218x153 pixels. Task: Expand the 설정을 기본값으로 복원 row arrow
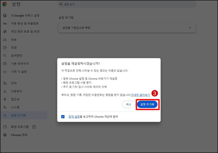click(x=190, y=28)
